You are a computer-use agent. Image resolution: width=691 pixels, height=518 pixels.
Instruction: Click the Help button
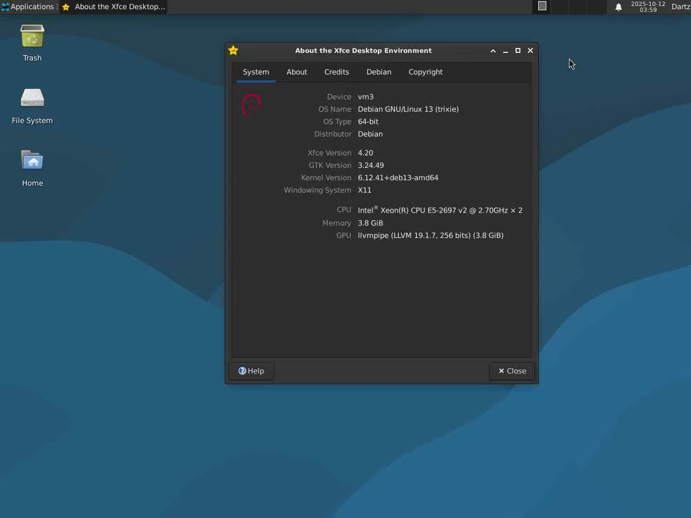pos(252,371)
